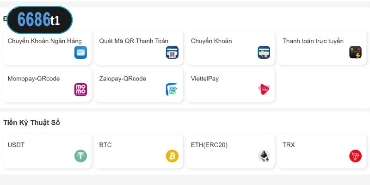Click the red ViettelPay logo icon
This screenshot has height=185, width=370.
click(x=264, y=90)
